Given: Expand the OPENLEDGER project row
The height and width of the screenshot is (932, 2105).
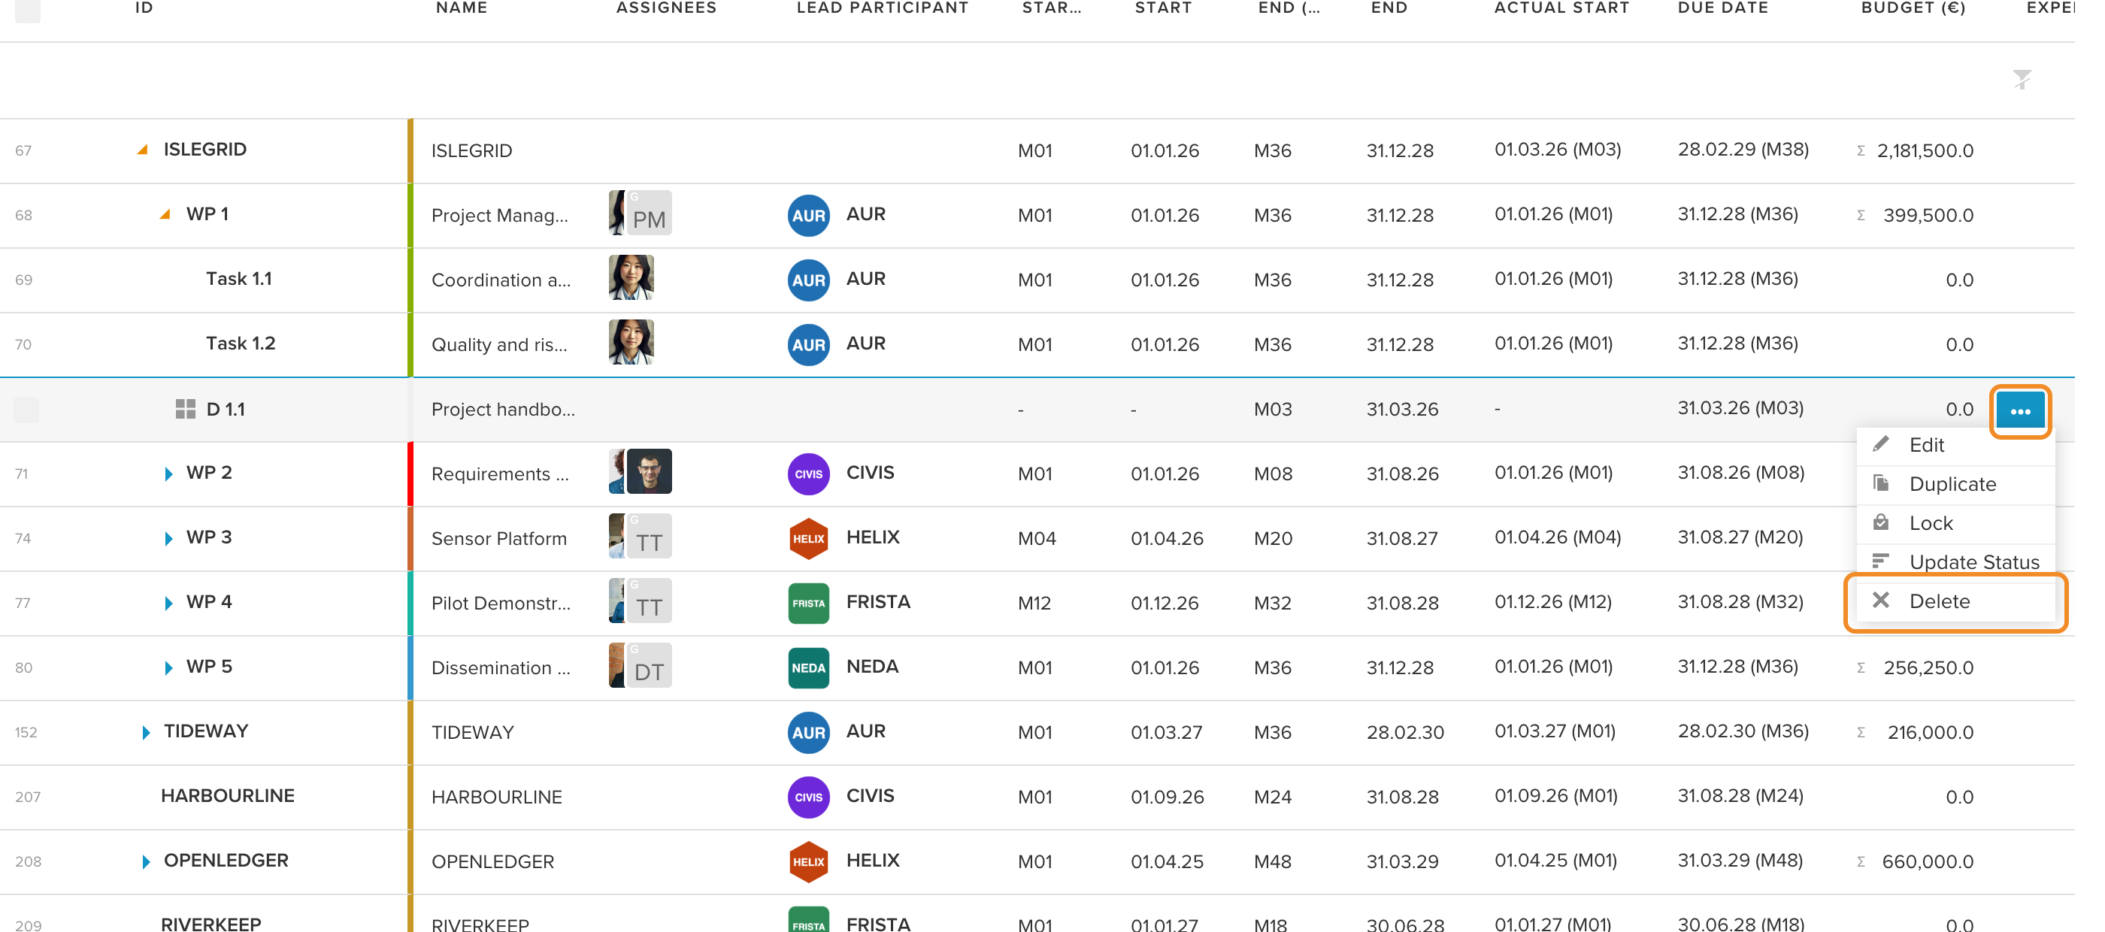Looking at the screenshot, I should (x=145, y=862).
